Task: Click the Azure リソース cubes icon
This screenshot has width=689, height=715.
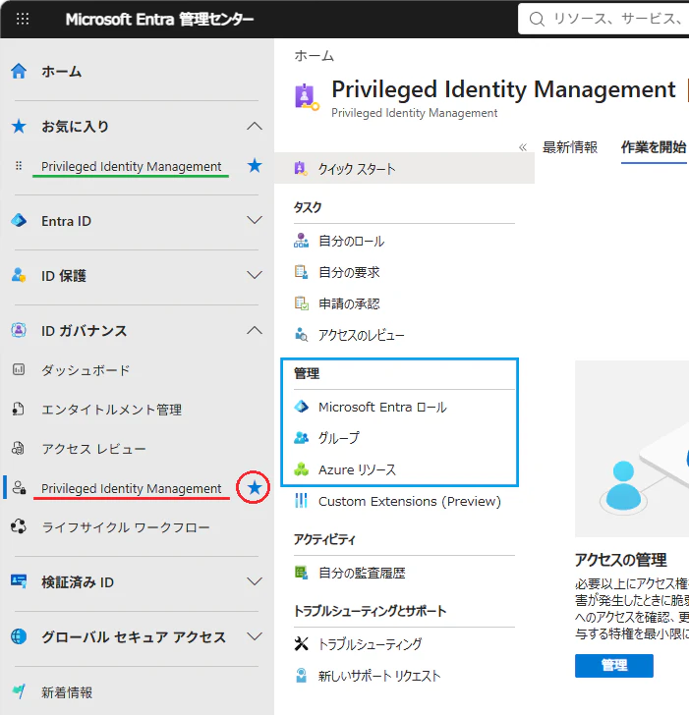Action: (301, 469)
